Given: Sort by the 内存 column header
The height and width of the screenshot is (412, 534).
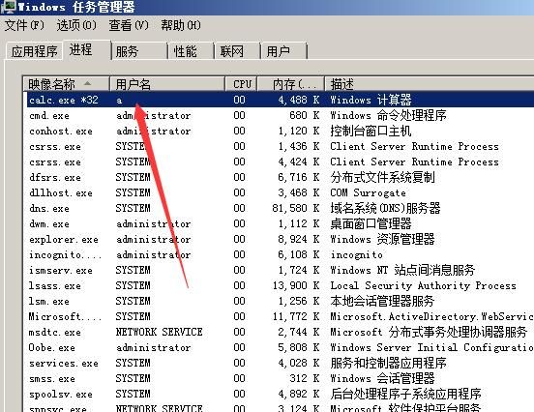Looking at the screenshot, I should pos(291,84).
